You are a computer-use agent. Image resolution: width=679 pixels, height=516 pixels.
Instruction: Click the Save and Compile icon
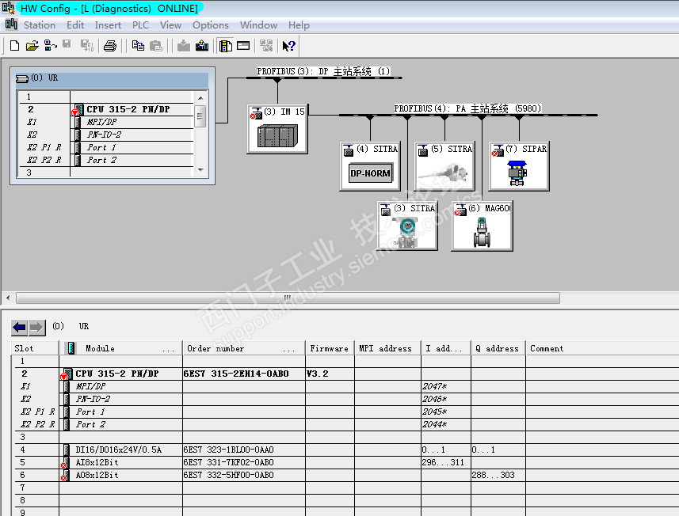pyautogui.click(x=87, y=45)
